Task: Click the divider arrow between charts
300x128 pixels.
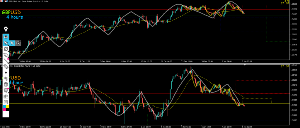Action: pos(245,64)
